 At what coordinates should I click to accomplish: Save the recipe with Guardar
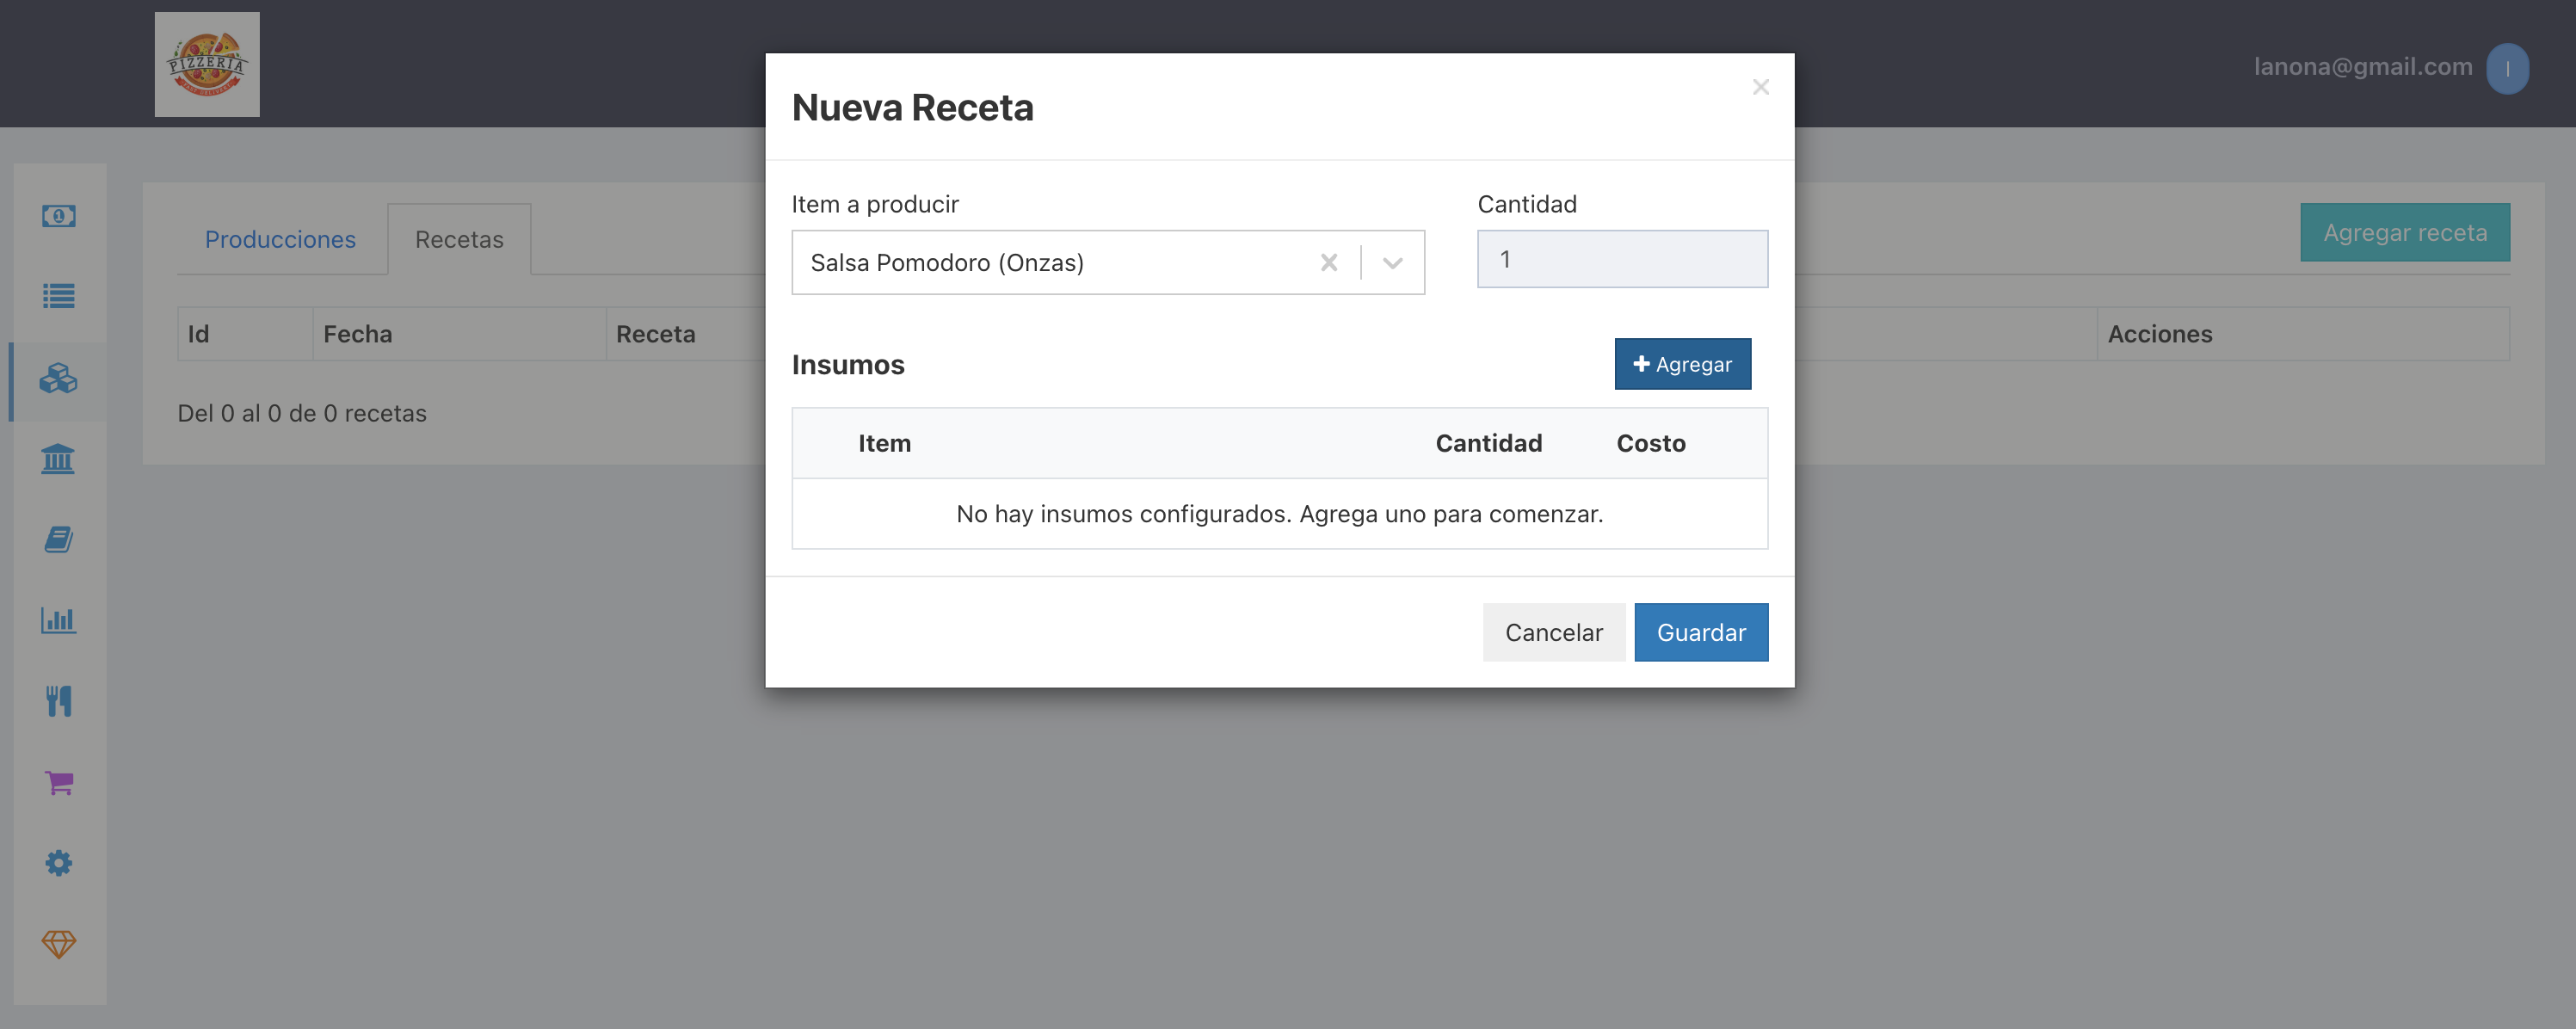click(x=1701, y=632)
